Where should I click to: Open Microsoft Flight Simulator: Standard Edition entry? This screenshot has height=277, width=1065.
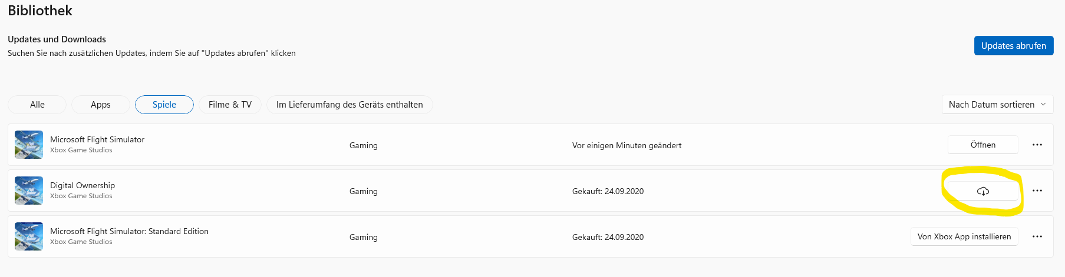(x=129, y=231)
